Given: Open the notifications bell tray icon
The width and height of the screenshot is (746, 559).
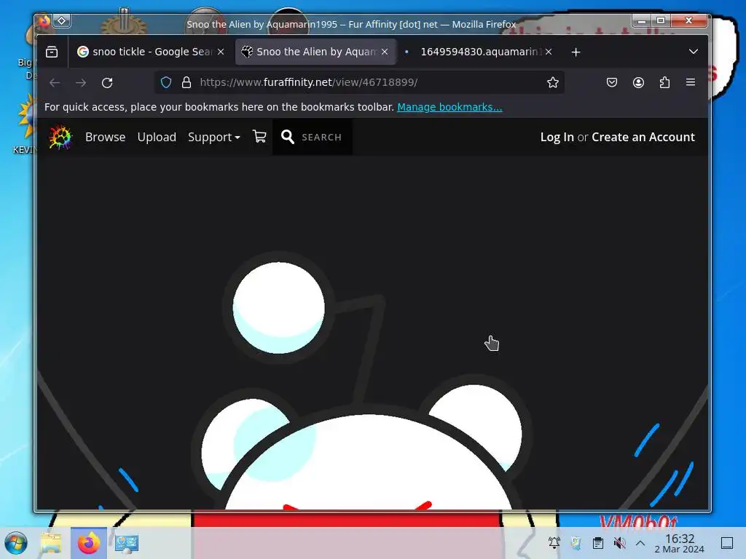Looking at the screenshot, I should 554,543.
